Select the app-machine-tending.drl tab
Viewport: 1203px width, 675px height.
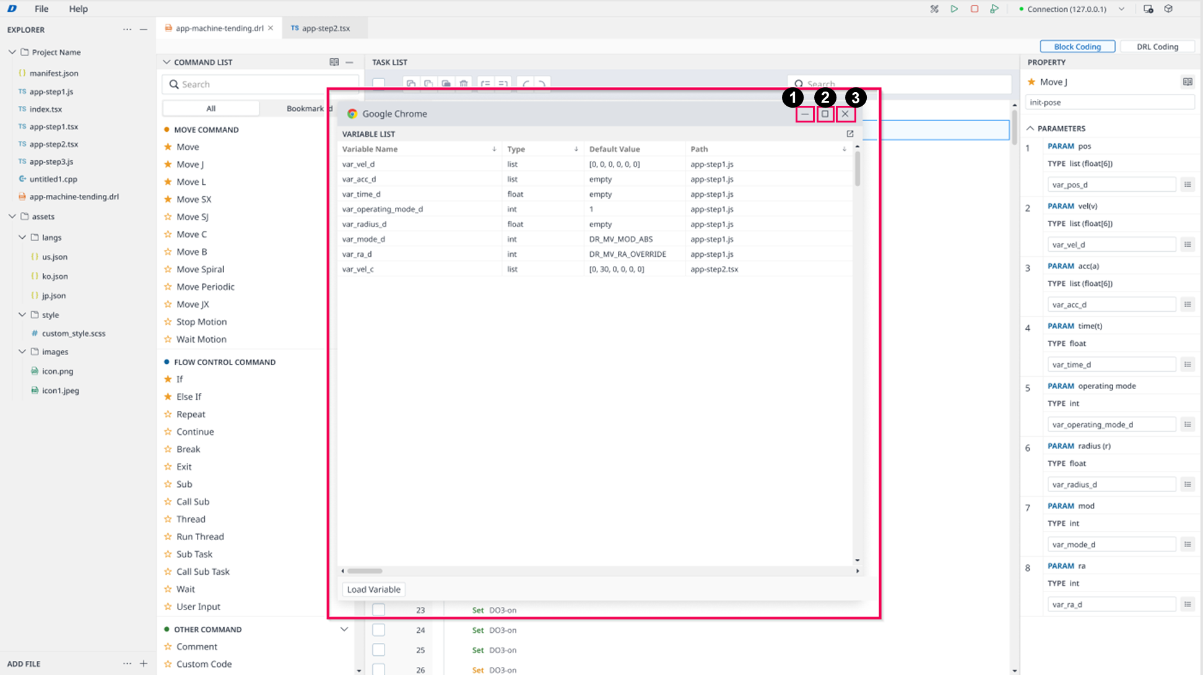coord(219,28)
